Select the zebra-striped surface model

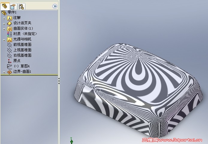tap(139, 90)
